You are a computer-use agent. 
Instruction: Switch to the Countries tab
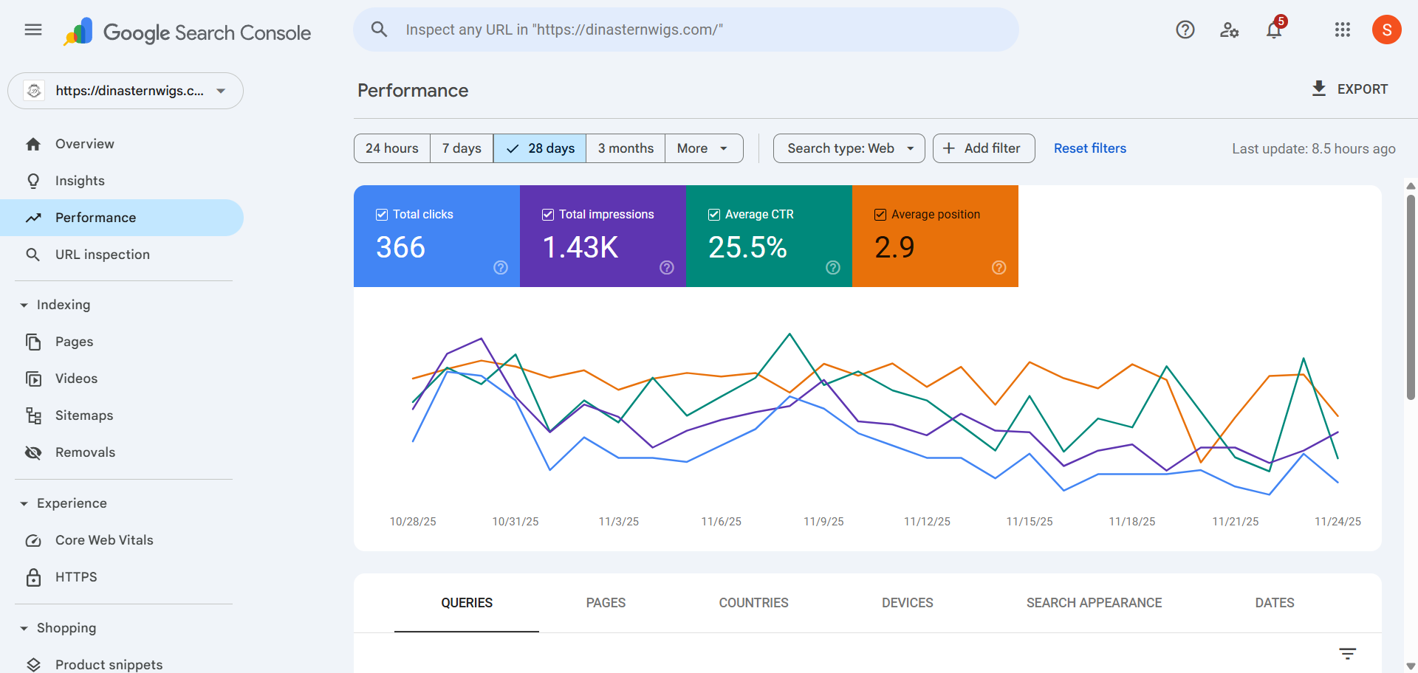[x=753, y=603]
